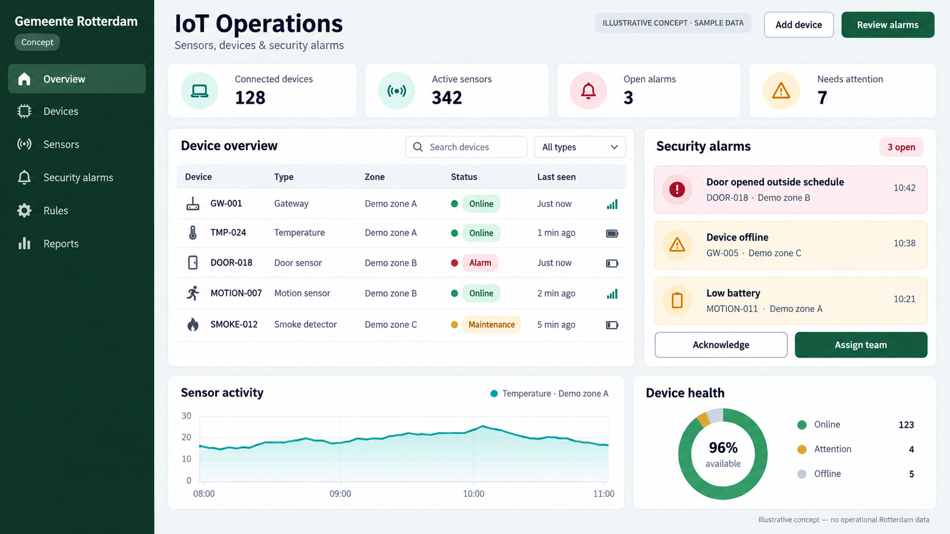Screen dimensions: 950x534
Task: Click the Rules gear icon in sidebar
Action: tap(24, 211)
